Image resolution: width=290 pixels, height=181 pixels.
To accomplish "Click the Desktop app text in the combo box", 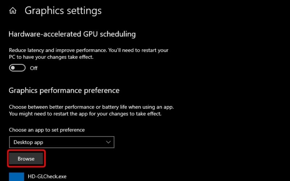I will [28, 142].
